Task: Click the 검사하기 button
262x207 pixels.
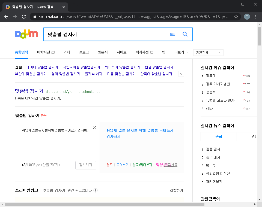Action: [x=86, y=165]
